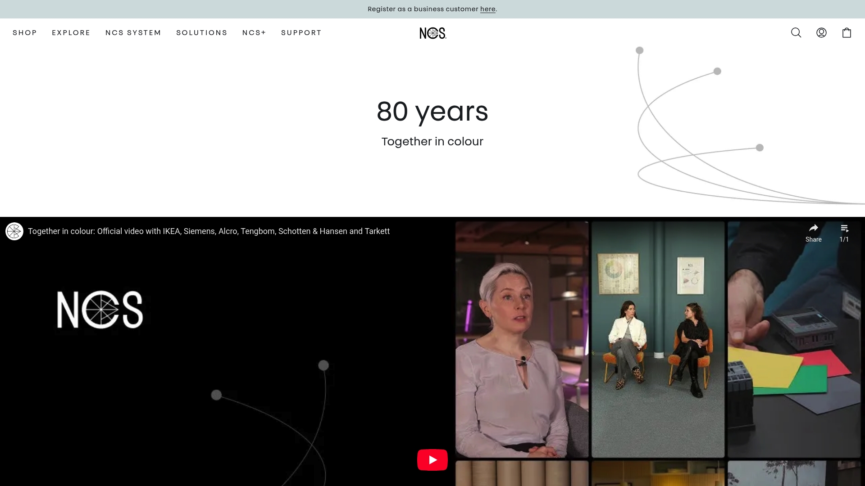Click the NCS logo in header
This screenshot has width=865, height=486.
coord(432,33)
